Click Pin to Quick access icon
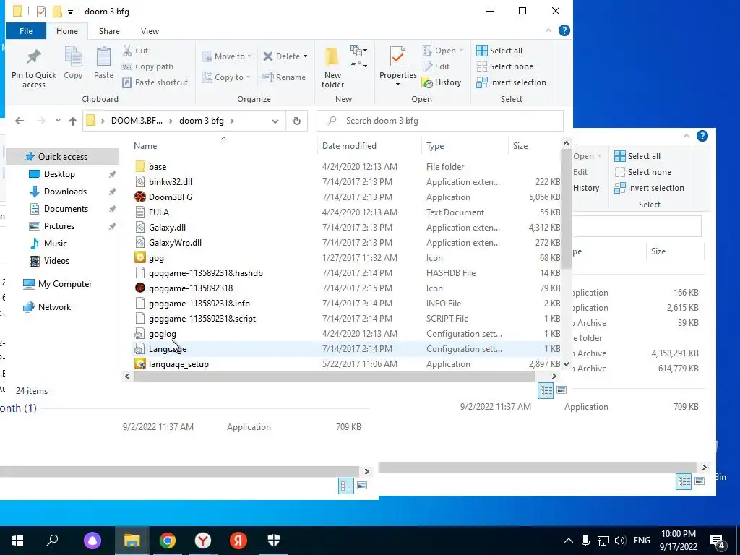740x555 pixels. pyautogui.click(x=34, y=57)
